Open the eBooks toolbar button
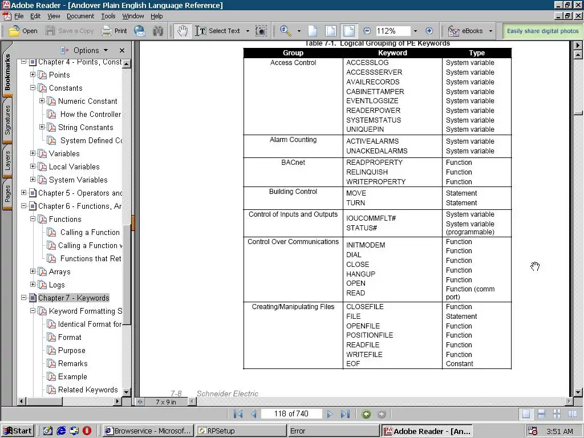 click(465, 31)
